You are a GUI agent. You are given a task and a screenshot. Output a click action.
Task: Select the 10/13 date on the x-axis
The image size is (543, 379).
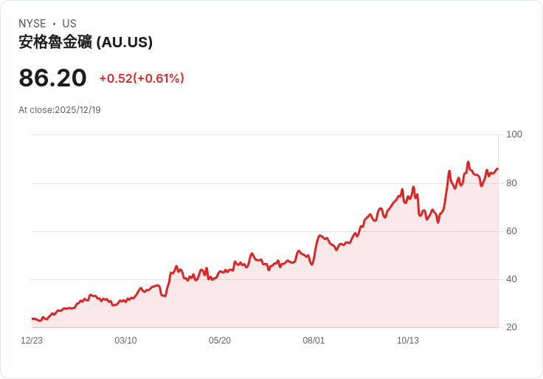point(408,341)
